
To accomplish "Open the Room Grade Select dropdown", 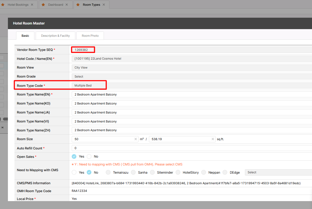I will 191,76.
